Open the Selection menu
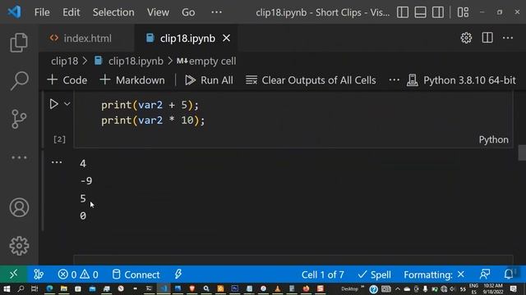Viewport: 526px width, 295px height. point(113,12)
